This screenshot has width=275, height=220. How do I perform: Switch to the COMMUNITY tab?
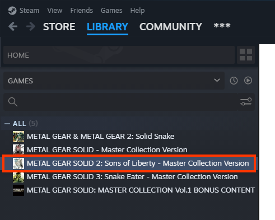tap(171, 27)
